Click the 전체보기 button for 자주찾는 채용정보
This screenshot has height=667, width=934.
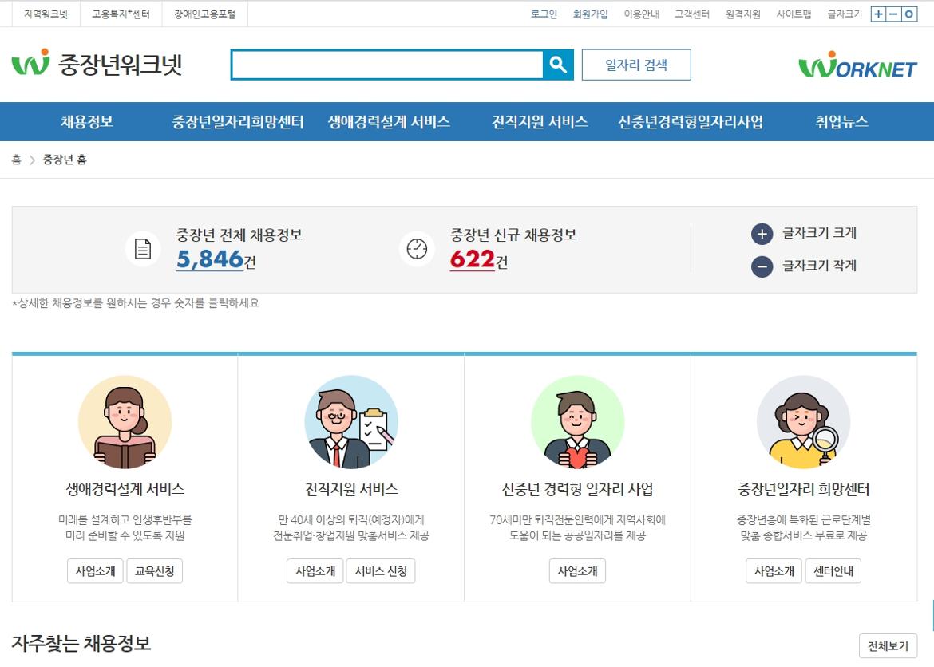click(x=888, y=645)
